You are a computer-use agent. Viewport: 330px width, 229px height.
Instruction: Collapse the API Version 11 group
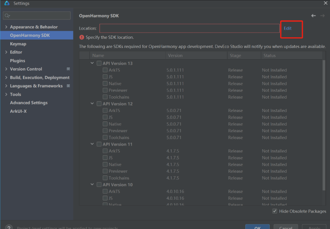click(x=92, y=144)
